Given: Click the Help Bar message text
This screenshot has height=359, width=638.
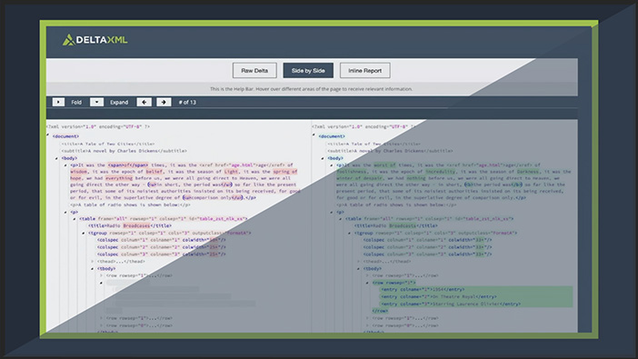Looking at the screenshot, I should [x=311, y=89].
